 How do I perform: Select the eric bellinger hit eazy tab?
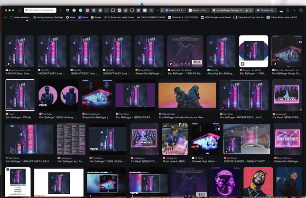click(232, 10)
